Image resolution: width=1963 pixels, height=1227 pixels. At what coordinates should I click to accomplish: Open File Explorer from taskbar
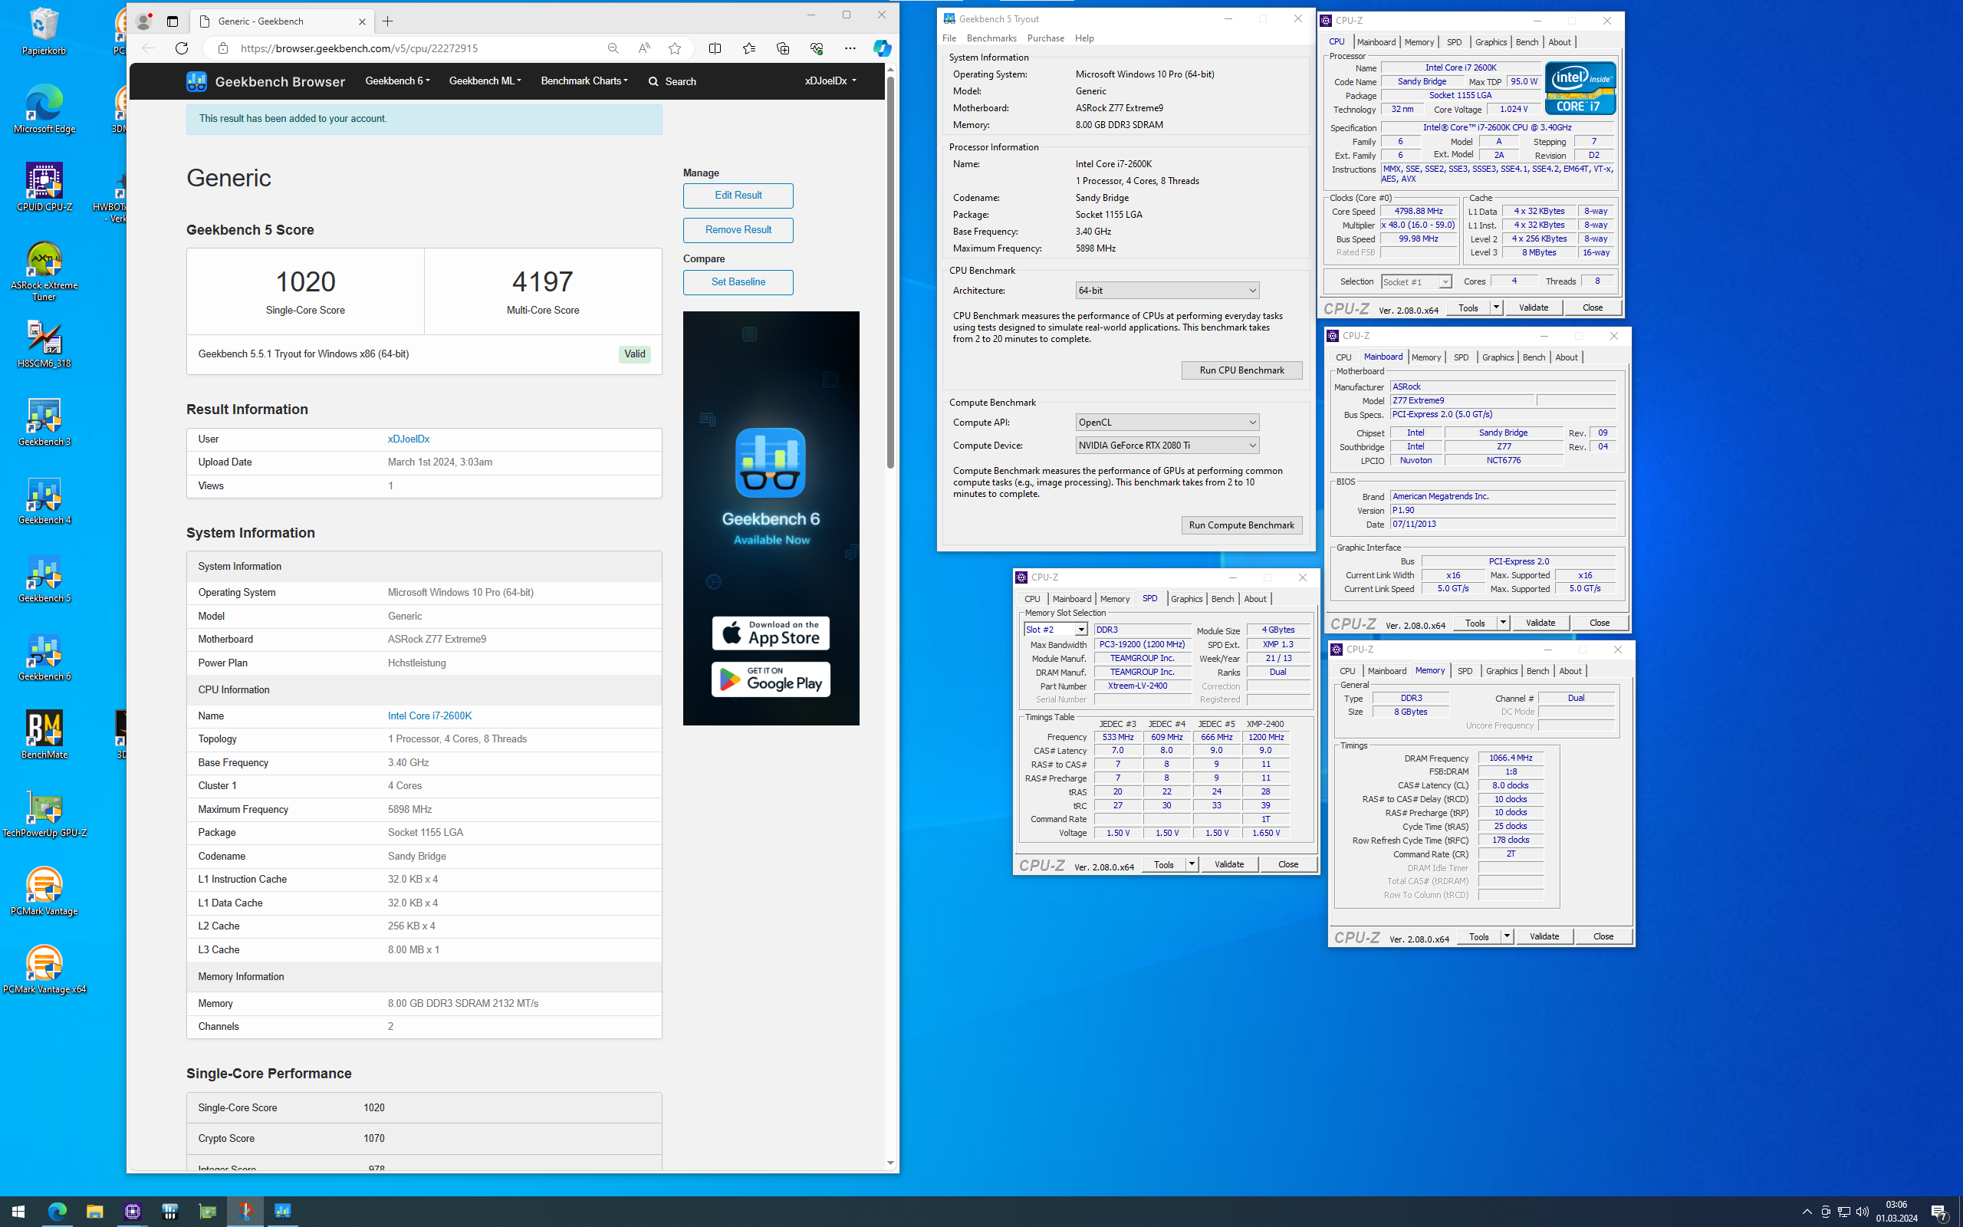point(94,1212)
